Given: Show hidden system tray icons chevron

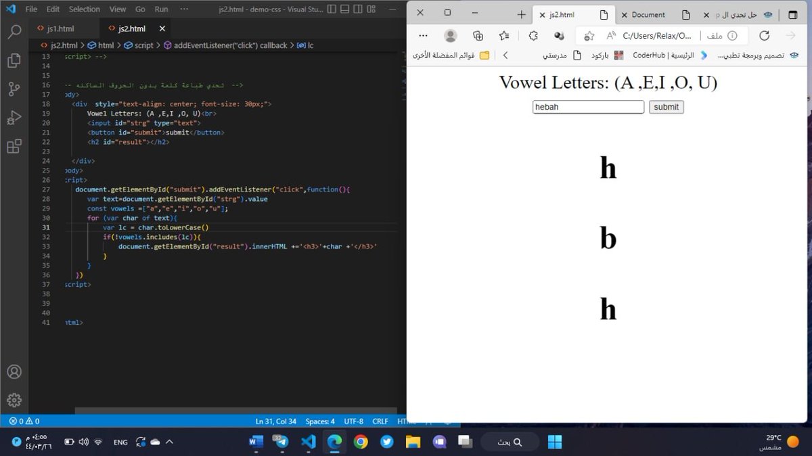Looking at the screenshot, I should pos(169,442).
